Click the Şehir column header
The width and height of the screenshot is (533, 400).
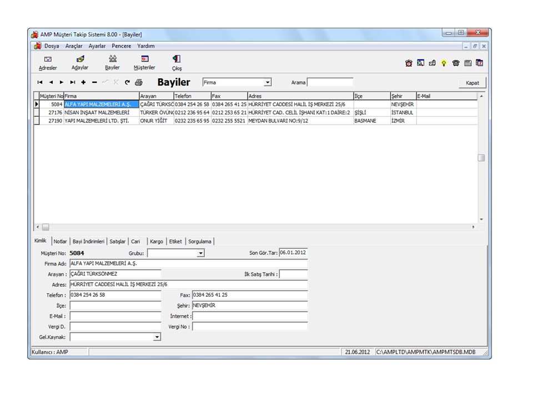(403, 96)
